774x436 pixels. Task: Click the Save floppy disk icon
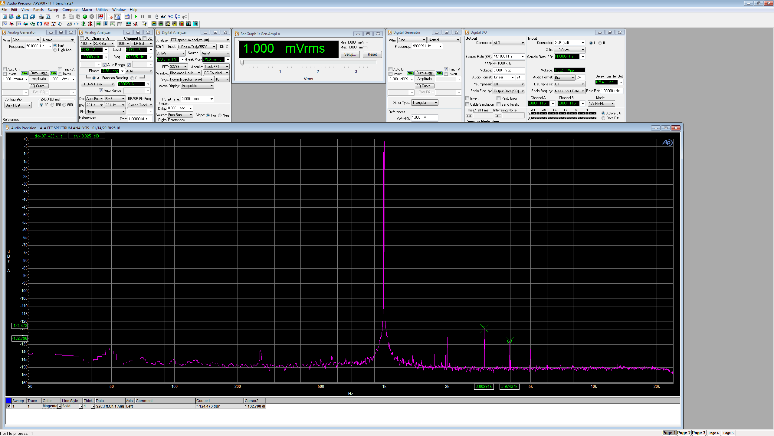coord(25,17)
